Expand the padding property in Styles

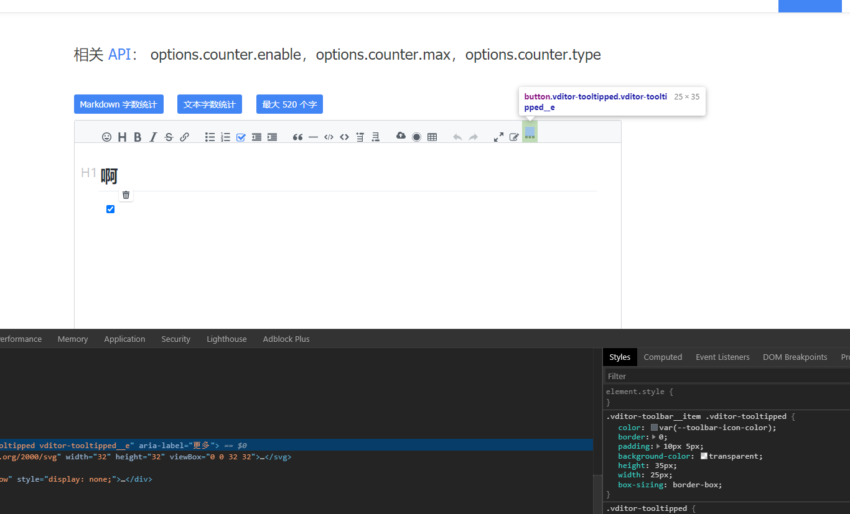tap(658, 446)
